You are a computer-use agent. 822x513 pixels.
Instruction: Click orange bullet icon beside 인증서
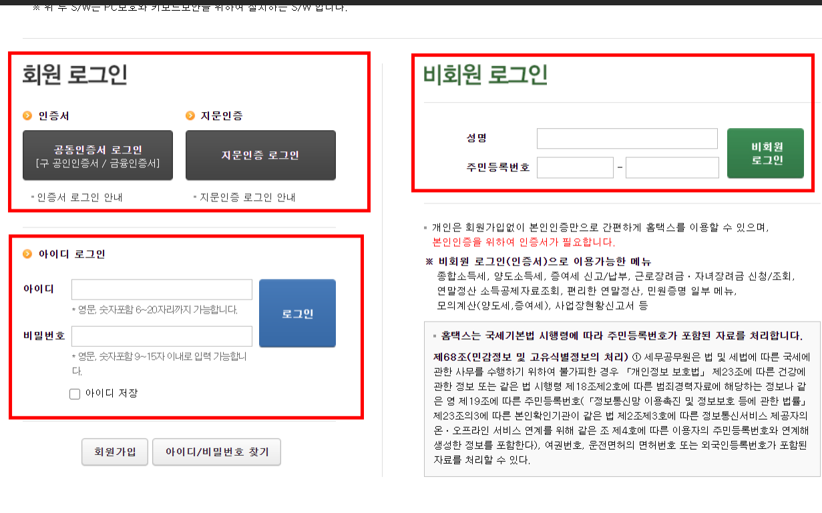[27, 115]
